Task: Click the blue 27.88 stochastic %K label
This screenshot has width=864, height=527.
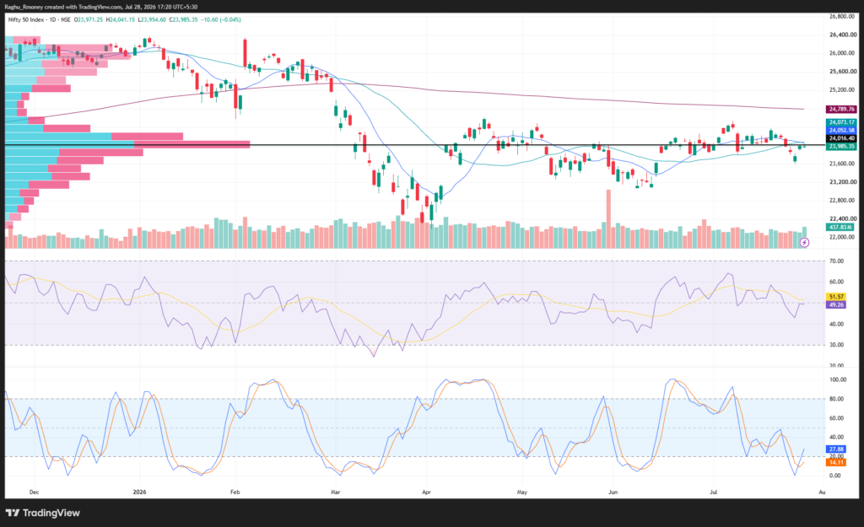Action: [x=836, y=449]
